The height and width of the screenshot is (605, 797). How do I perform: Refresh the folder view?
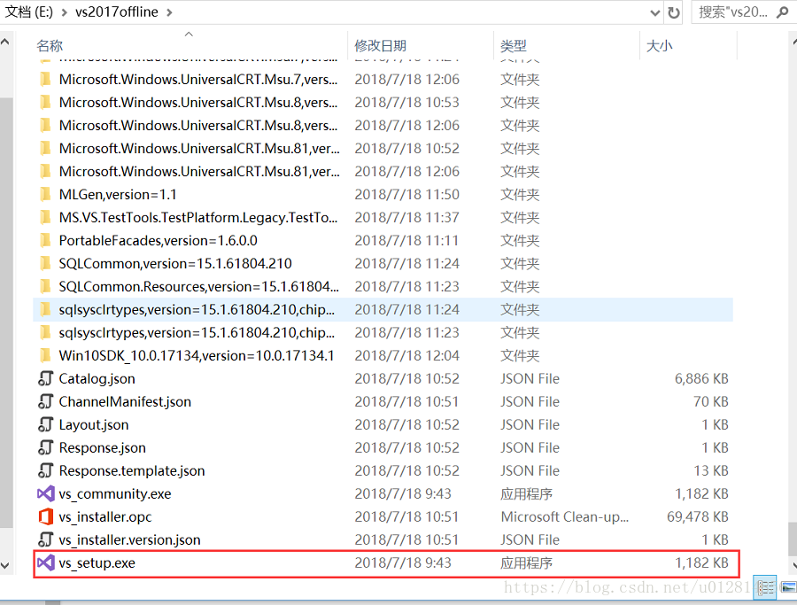pos(674,12)
